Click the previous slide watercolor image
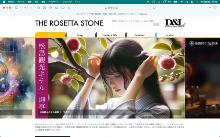The width and height of the screenshot is (220, 137). pos(17,78)
